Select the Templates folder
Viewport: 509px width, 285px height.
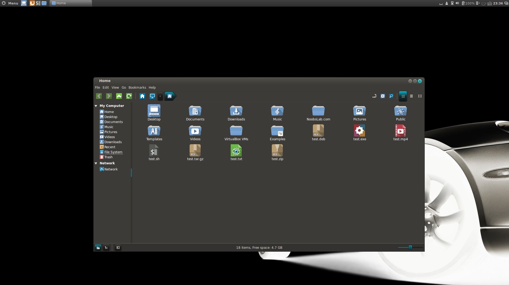click(x=154, y=131)
